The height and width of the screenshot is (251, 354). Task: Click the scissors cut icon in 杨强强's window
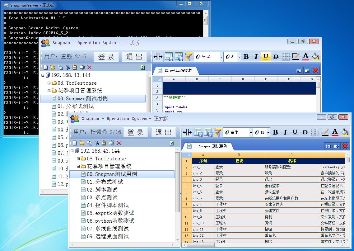pos(97,143)
